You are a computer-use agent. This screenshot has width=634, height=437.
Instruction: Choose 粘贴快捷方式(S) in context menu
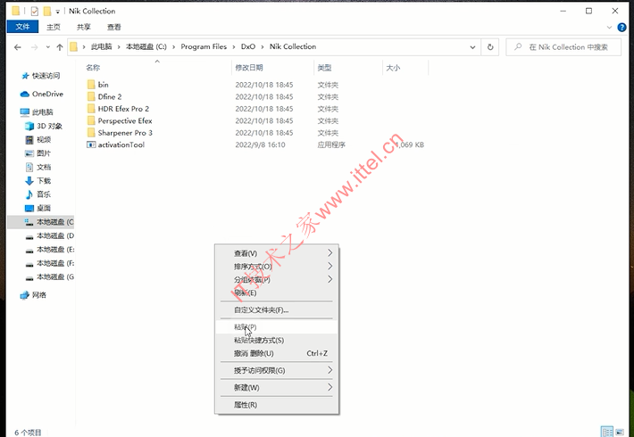tap(277, 340)
